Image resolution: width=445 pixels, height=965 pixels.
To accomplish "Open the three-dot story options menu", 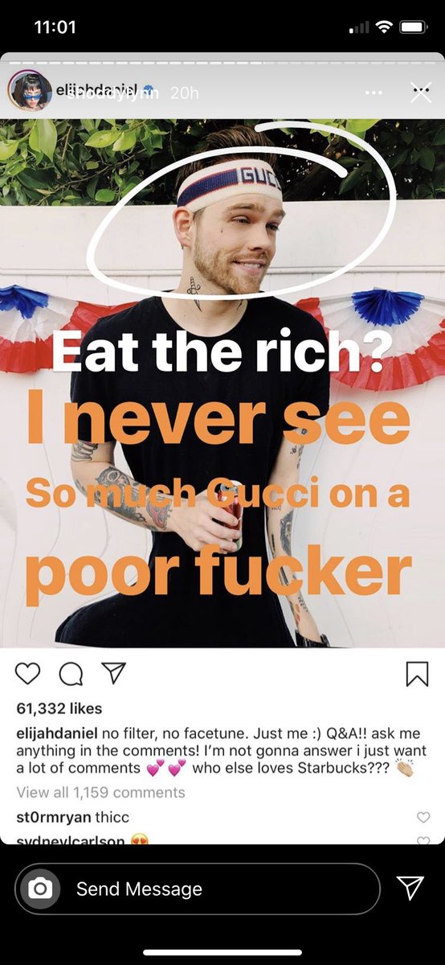I will (x=374, y=92).
